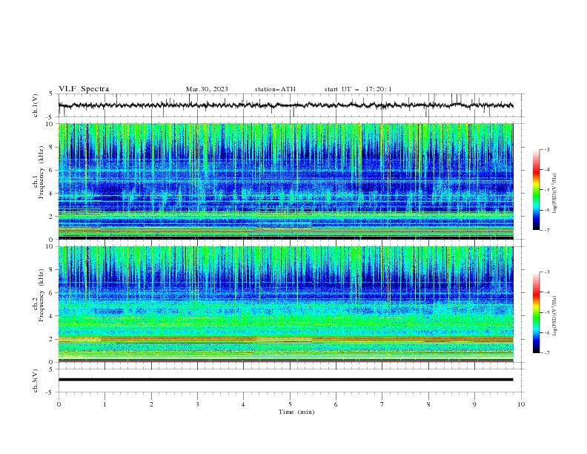The image size is (587, 454).
Task: Click the 'station=ATH' label
Action: tap(275, 89)
